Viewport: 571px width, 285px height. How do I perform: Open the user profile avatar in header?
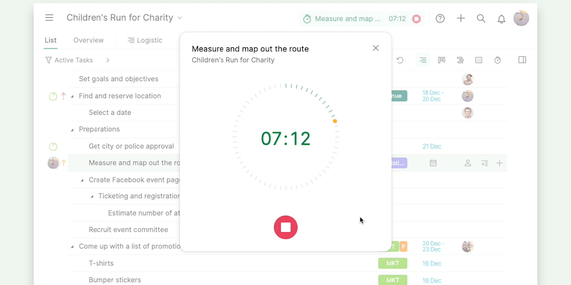(521, 18)
